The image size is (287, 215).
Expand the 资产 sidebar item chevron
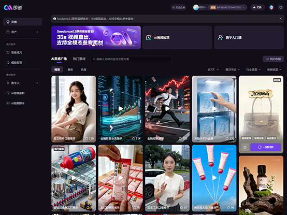[x=37, y=32]
